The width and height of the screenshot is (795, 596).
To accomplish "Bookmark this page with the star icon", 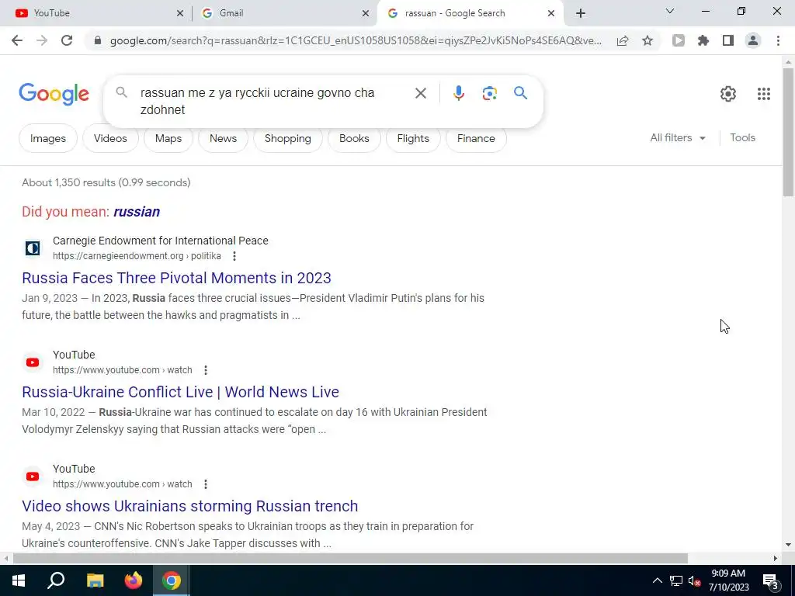I will pyautogui.click(x=647, y=40).
